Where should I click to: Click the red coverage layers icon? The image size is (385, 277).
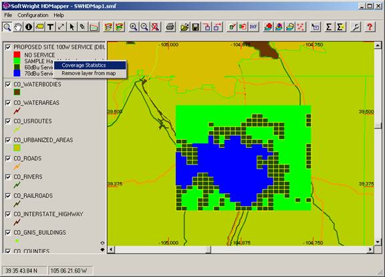[268, 27]
